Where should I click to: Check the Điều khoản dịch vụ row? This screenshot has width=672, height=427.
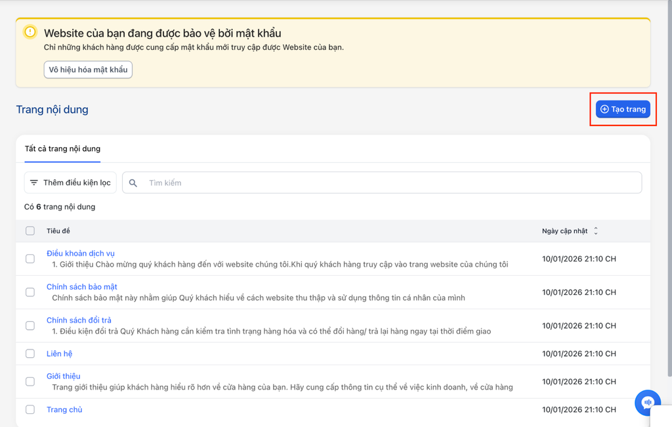click(30, 259)
